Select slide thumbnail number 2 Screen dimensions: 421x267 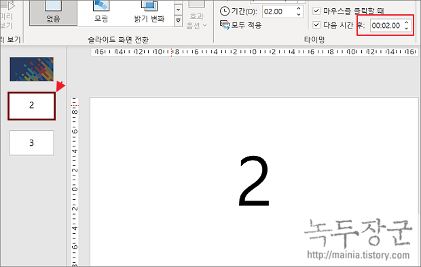[32, 106]
